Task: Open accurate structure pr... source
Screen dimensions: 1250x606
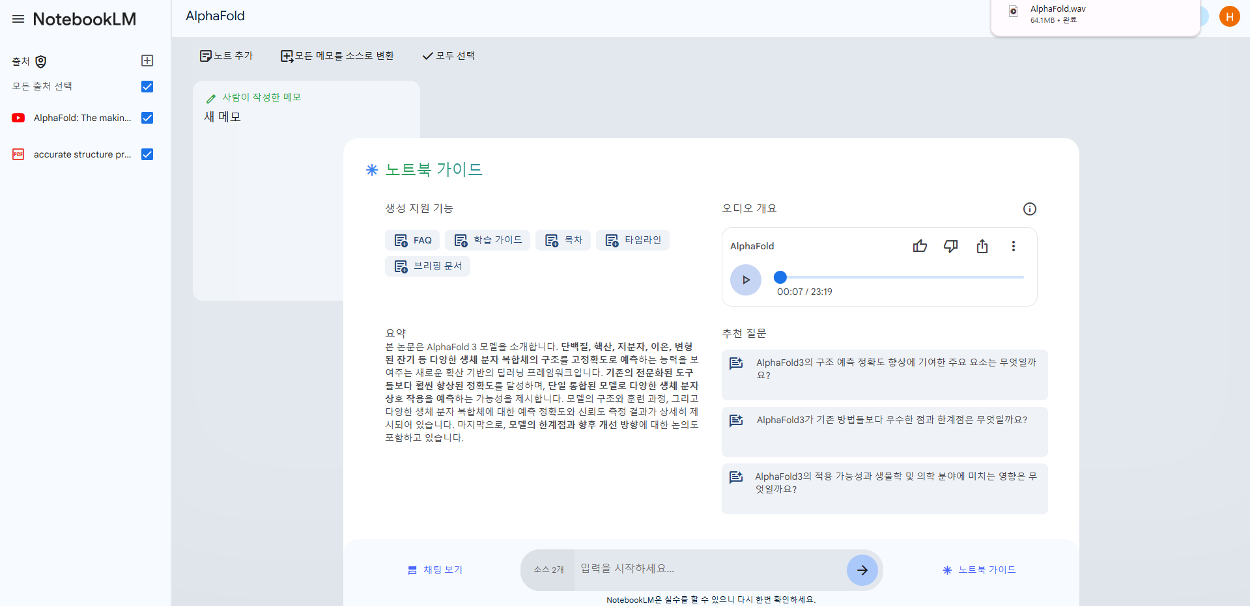Action: click(83, 154)
